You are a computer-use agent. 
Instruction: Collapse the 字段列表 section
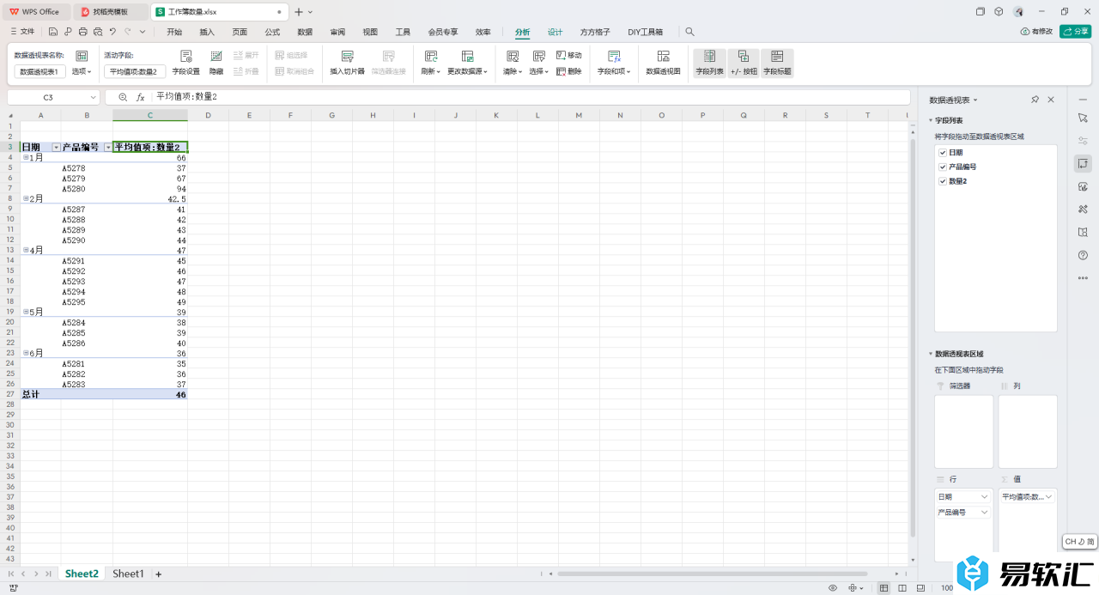click(x=930, y=121)
